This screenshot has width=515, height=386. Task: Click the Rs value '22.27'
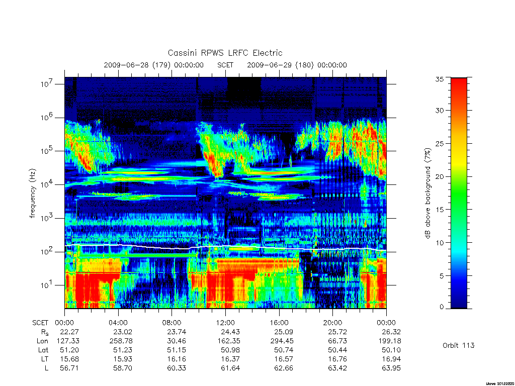point(69,332)
